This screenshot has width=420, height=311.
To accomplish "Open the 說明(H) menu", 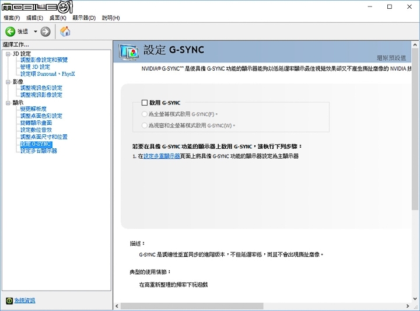I will pos(111,18).
